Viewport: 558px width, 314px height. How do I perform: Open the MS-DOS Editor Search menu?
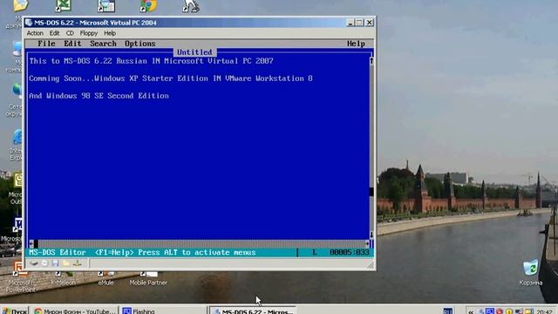[103, 44]
